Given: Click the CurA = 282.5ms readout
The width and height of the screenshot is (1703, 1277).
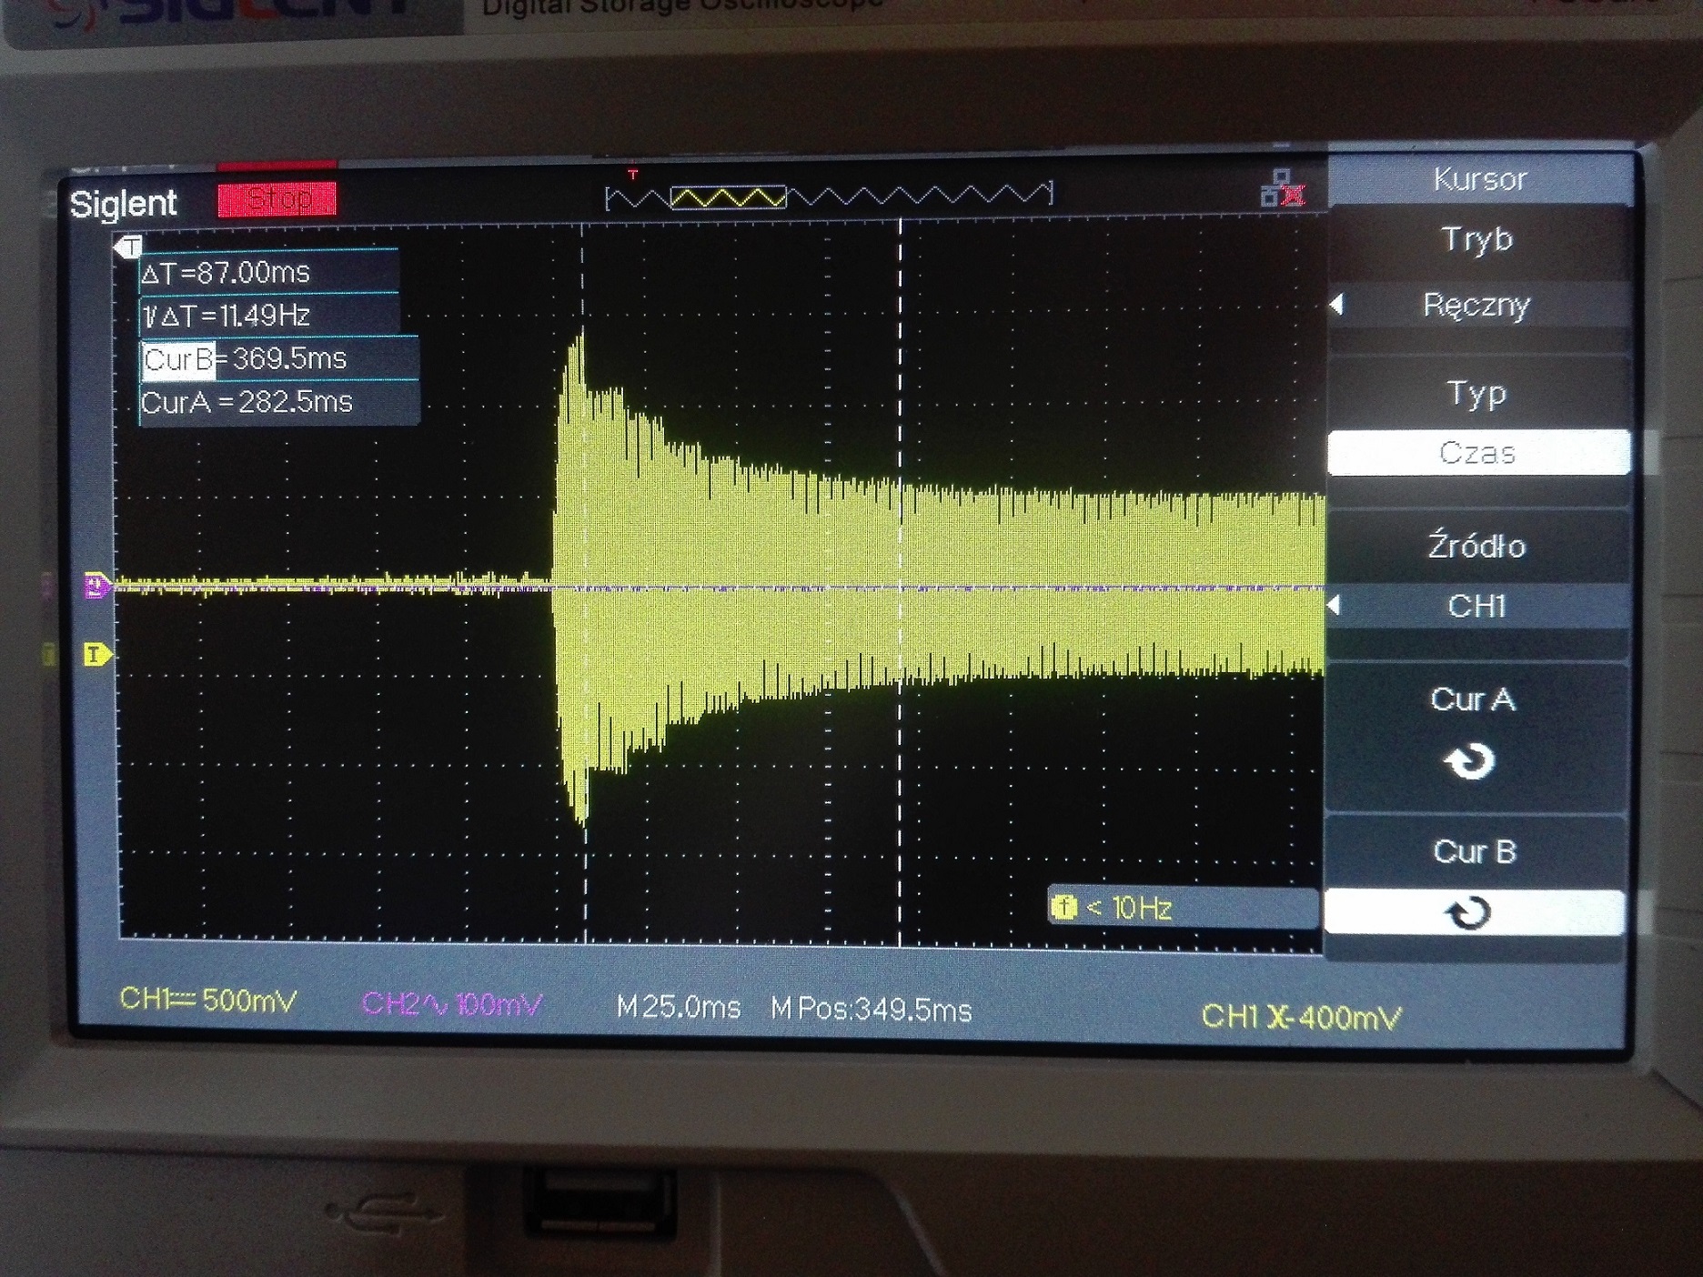Looking at the screenshot, I should click(247, 402).
